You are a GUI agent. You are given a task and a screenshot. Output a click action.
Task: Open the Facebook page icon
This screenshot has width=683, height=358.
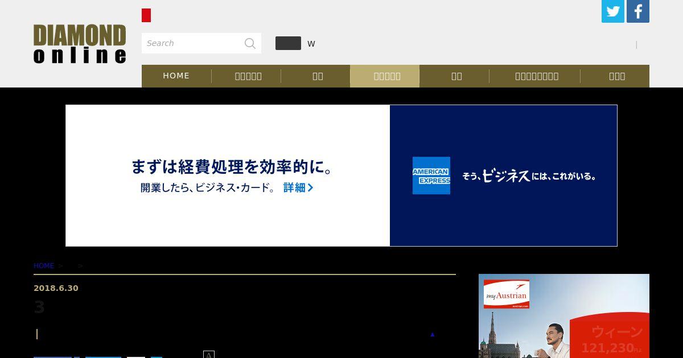coord(638,11)
